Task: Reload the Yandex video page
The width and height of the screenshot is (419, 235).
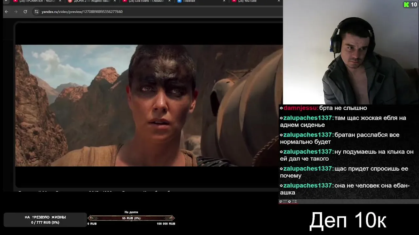Action: 25,11
